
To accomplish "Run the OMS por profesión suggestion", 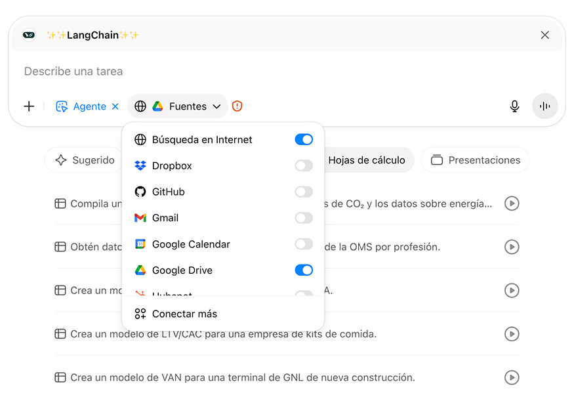I will [x=512, y=247].
